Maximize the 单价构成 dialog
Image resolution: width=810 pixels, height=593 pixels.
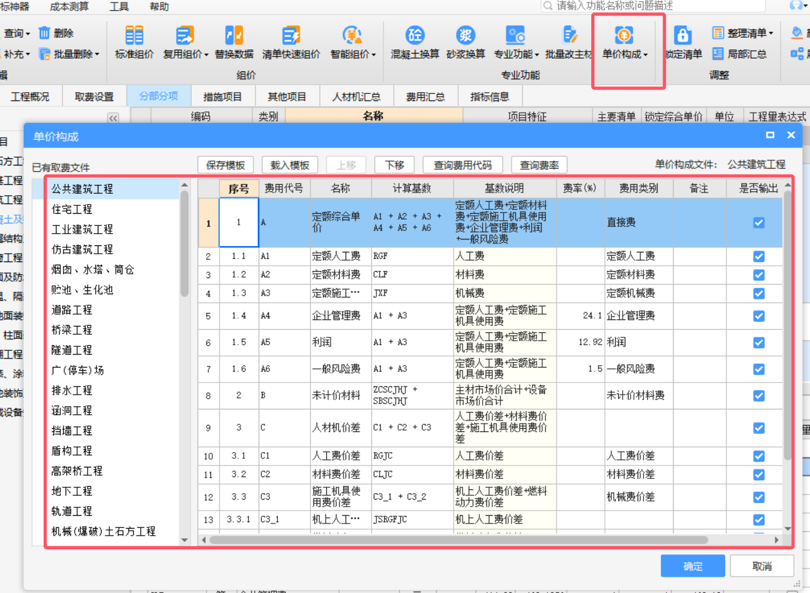click(x=770, y=135)
